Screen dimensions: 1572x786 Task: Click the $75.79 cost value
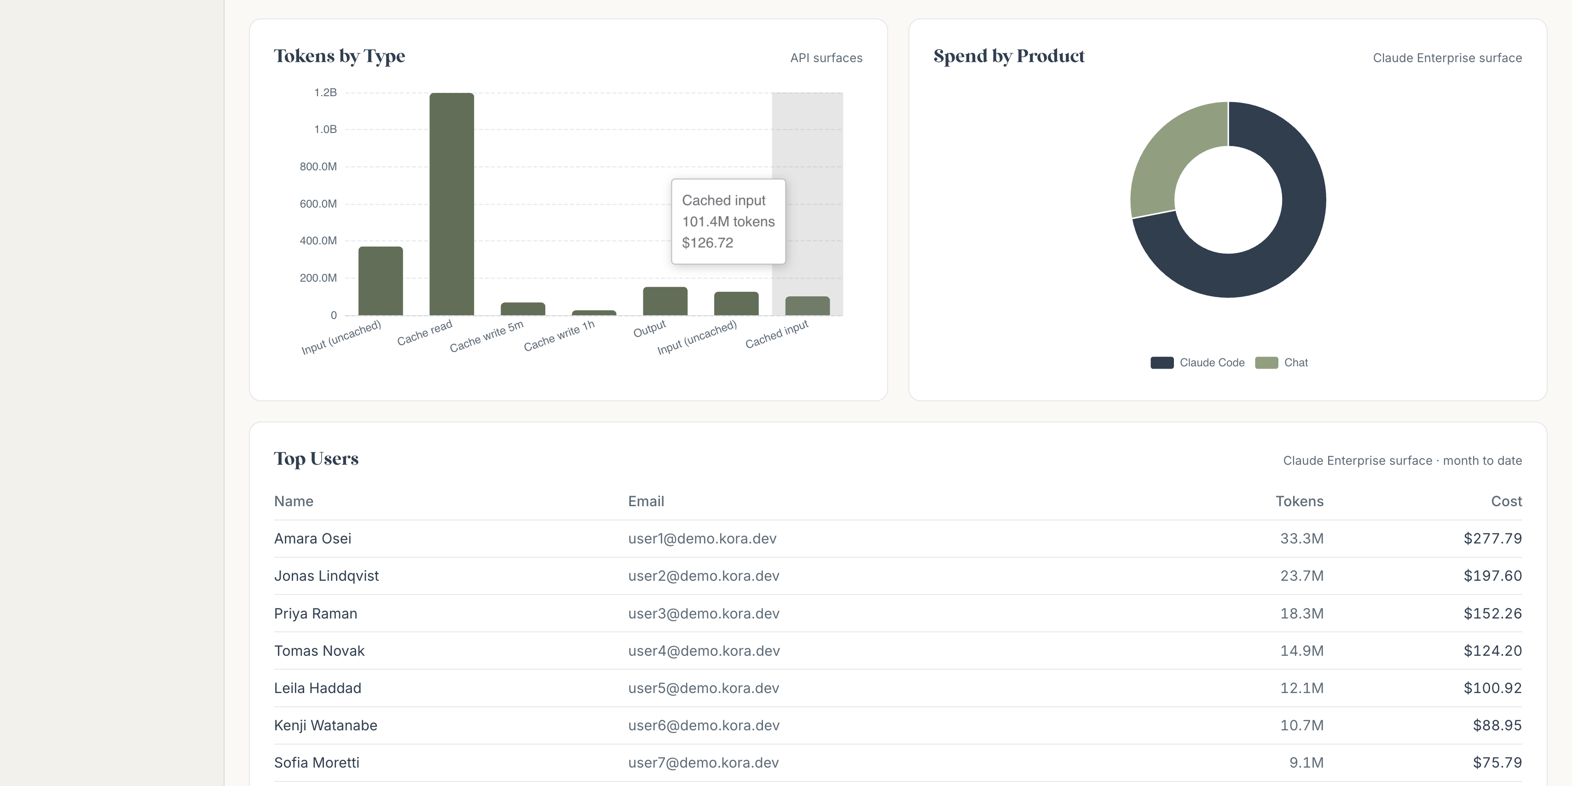pyautogui.click(x=1497, y=762)
